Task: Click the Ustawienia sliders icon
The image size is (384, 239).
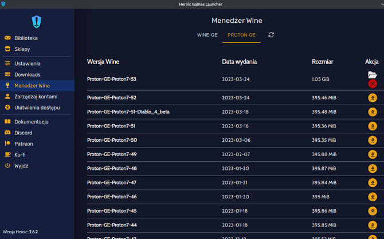Action: pos(7,63)
